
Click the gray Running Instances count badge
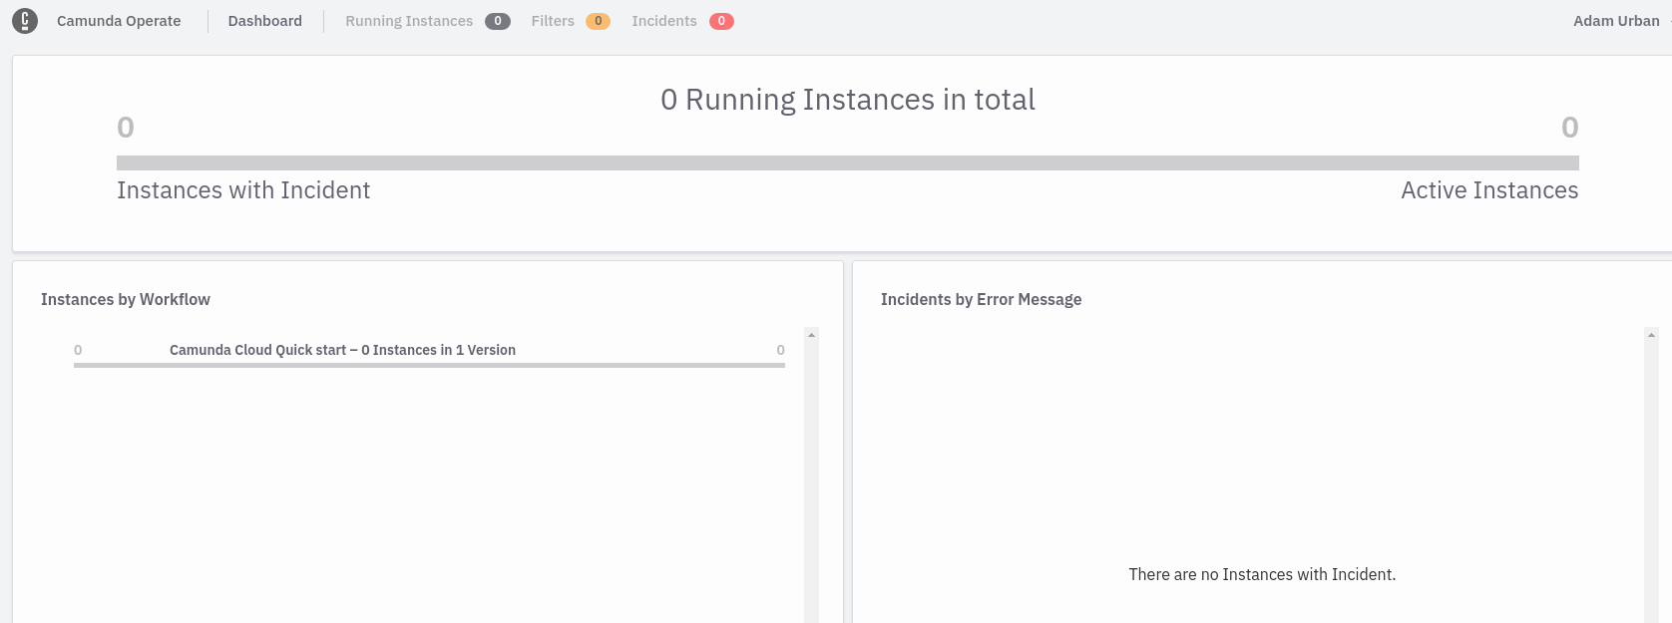point(497,21)
